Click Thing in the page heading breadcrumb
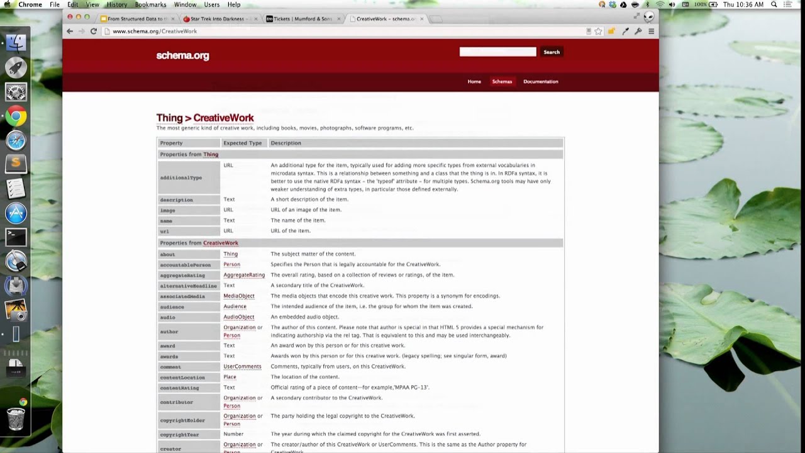805x453 pixels. [169, 118]
